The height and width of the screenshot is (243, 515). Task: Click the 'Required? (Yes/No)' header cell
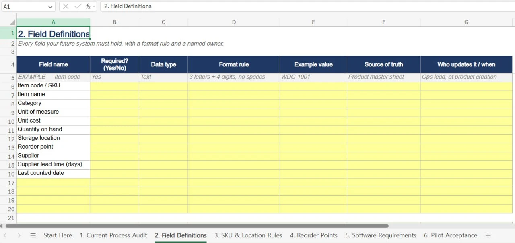click(115, 64)
